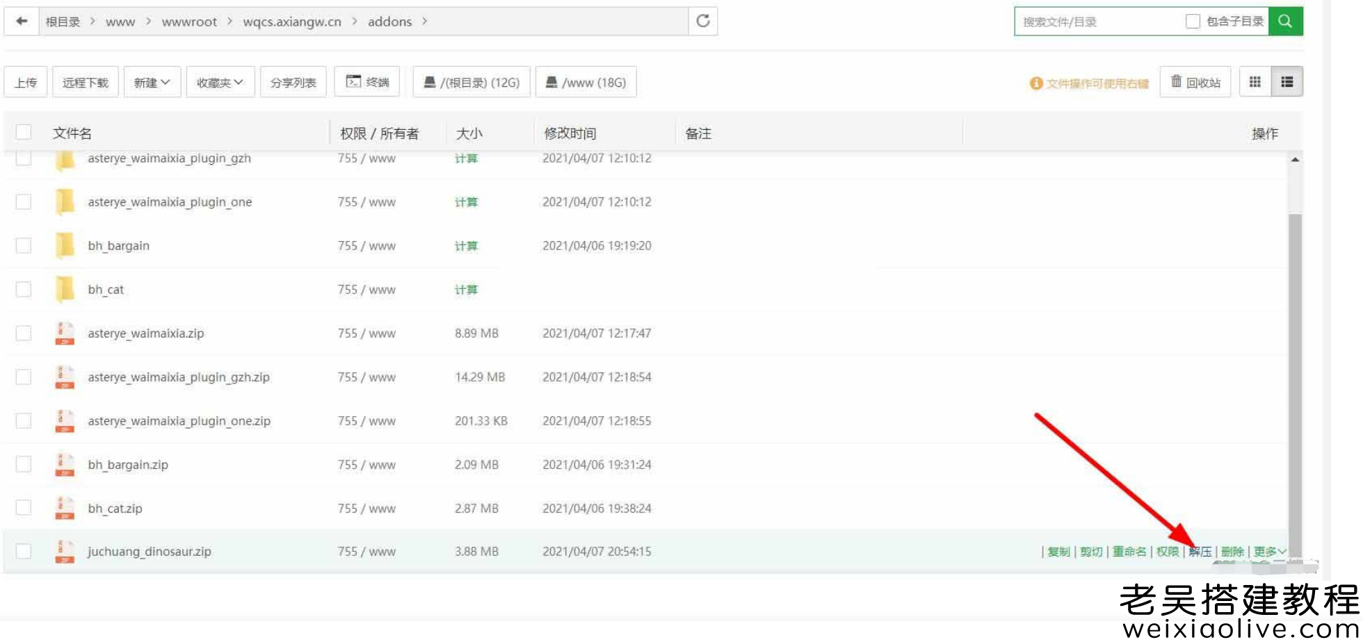The image size is (1363, 642).
Task: Navigate to www breadcrumb
Action: (120, 22)
